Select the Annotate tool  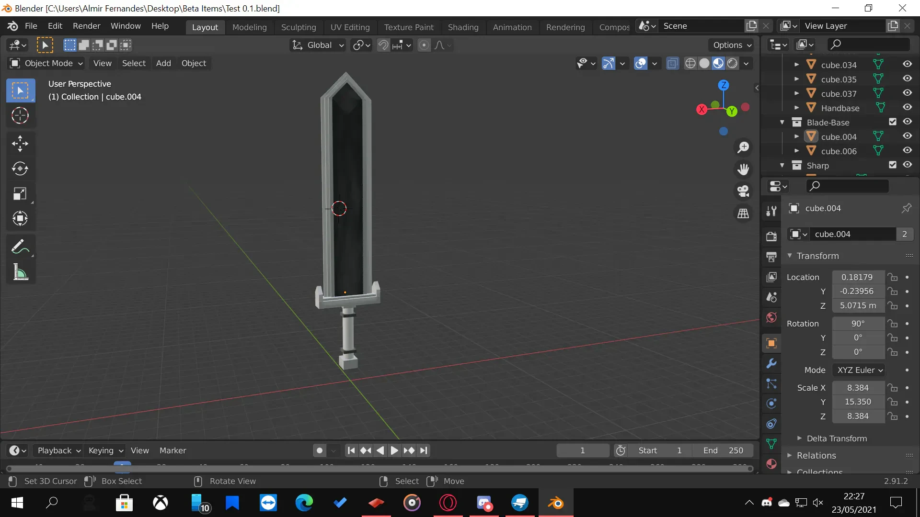point(20,247)
